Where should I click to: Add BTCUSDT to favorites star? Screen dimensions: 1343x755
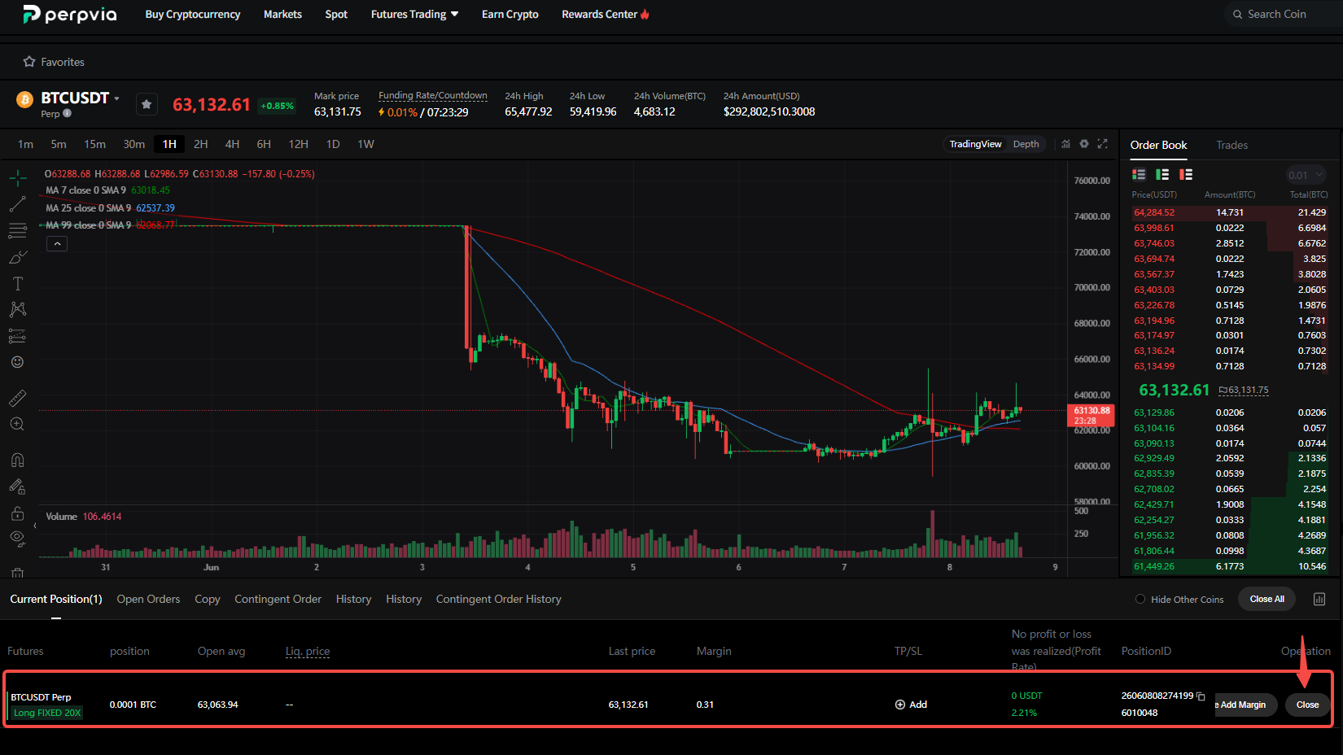point(147,104)
